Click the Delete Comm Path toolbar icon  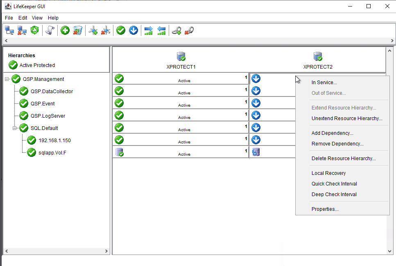(x=106, y=31)
